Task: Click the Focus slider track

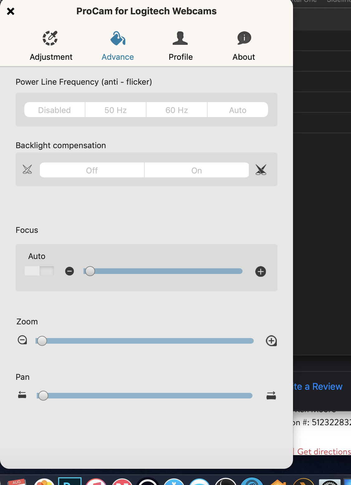Action: [163, 271]
